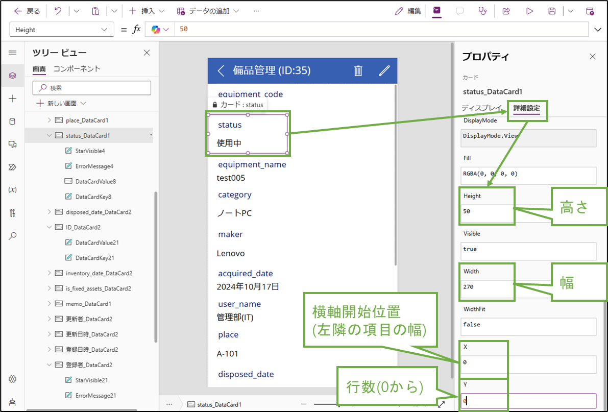Toggle the hamburger menu in left rail
This screenshot has height=412, width=608.
[12, 53]
